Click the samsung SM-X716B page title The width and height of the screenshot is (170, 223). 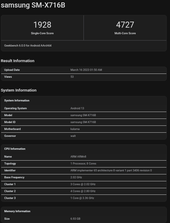click(x=33, y=5)
